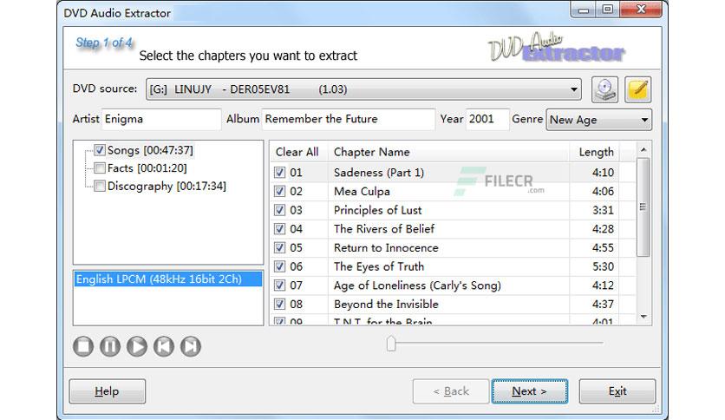This screenshot has height=420, width=725.
Task: Click the Length column header
Action: pos(594,152)
